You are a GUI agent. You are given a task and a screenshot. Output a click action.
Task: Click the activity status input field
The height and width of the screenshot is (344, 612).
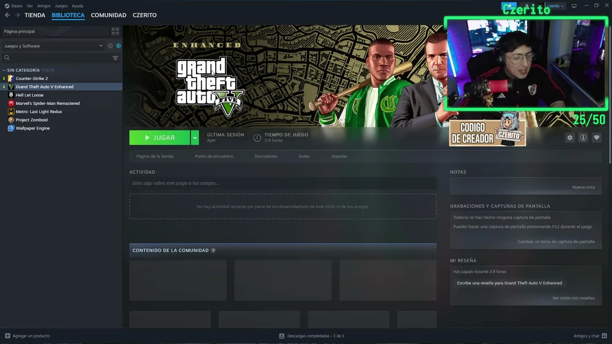pyautogui.click(x=283, y=183)
